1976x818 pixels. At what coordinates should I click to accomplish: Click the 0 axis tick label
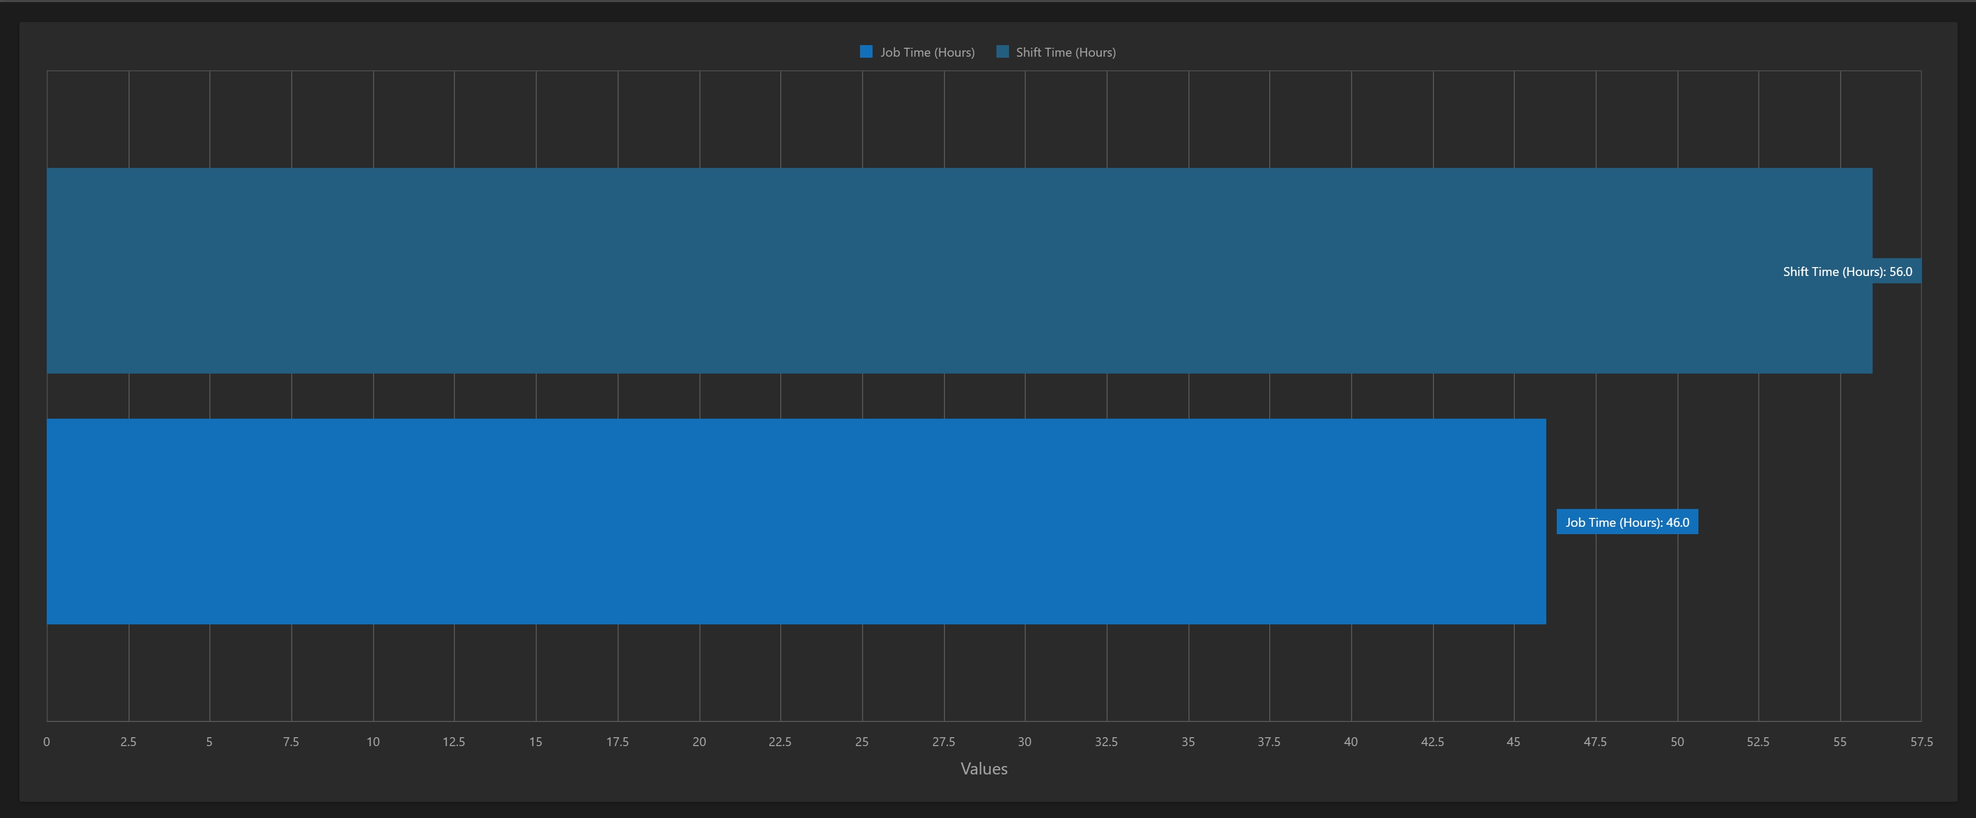tap(47, 741)
